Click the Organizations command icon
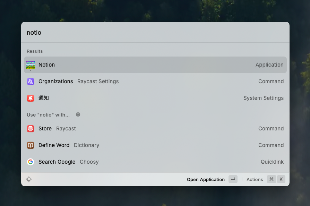This screenshot has width=310, height=206. (x=31, y=81)
